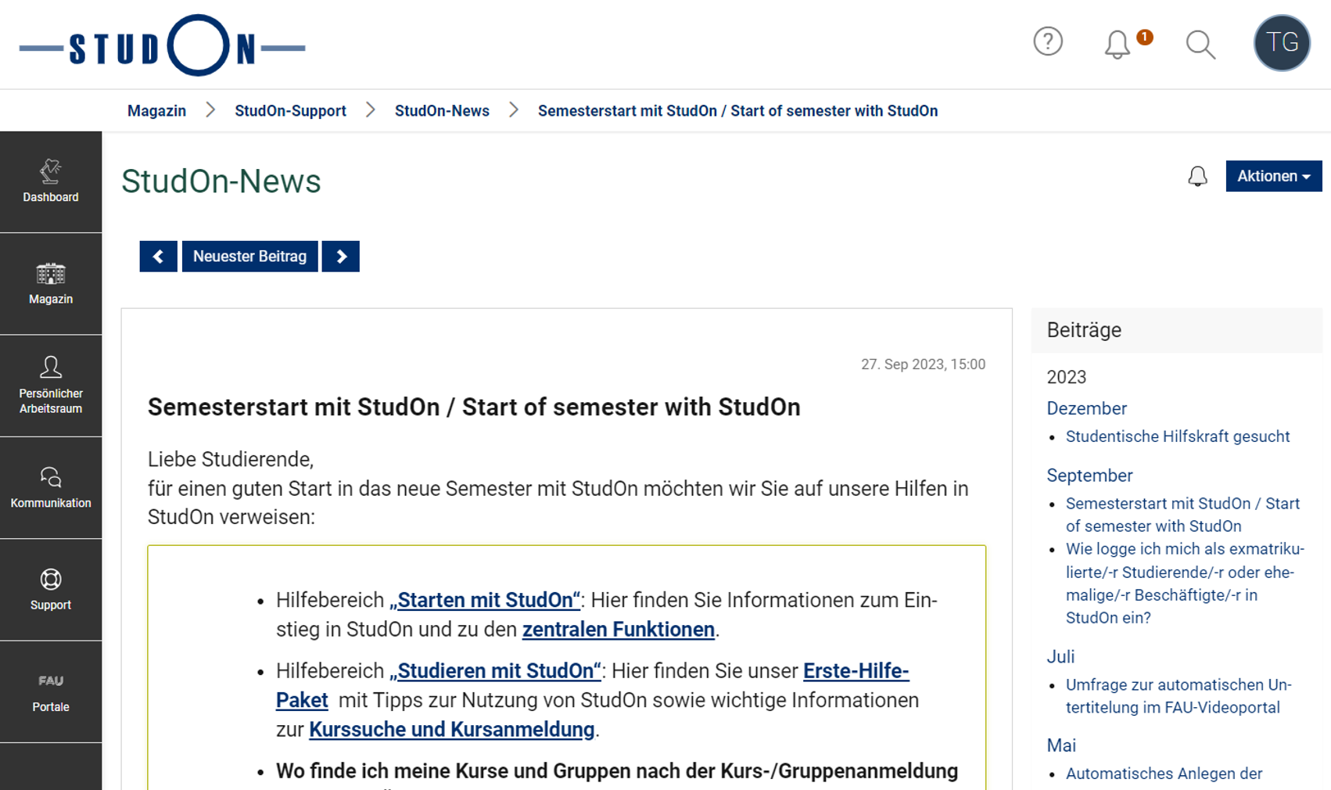
Task: Toggle blog notification bell beside Aktionen
Action: (x=1197, y=176)
